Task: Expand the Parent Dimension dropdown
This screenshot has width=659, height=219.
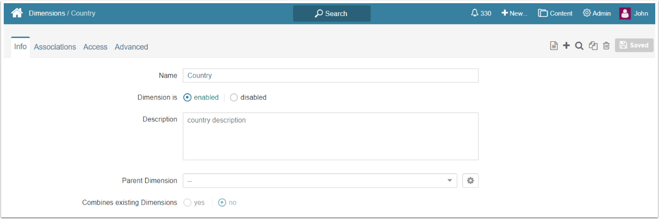Action: 450,181
